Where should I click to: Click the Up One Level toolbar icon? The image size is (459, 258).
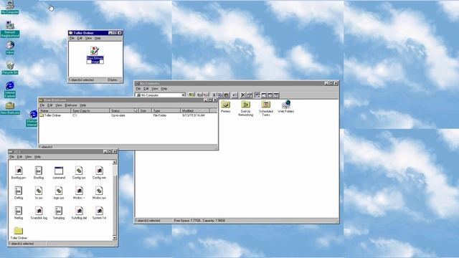point(191,95)
